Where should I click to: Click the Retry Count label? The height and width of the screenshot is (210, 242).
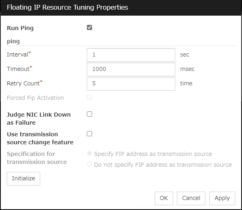(x=23, y=83)
